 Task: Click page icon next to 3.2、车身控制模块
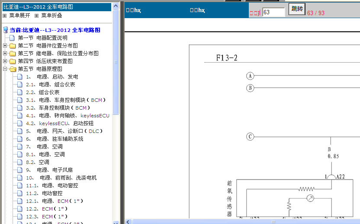[x=20, y=108]
